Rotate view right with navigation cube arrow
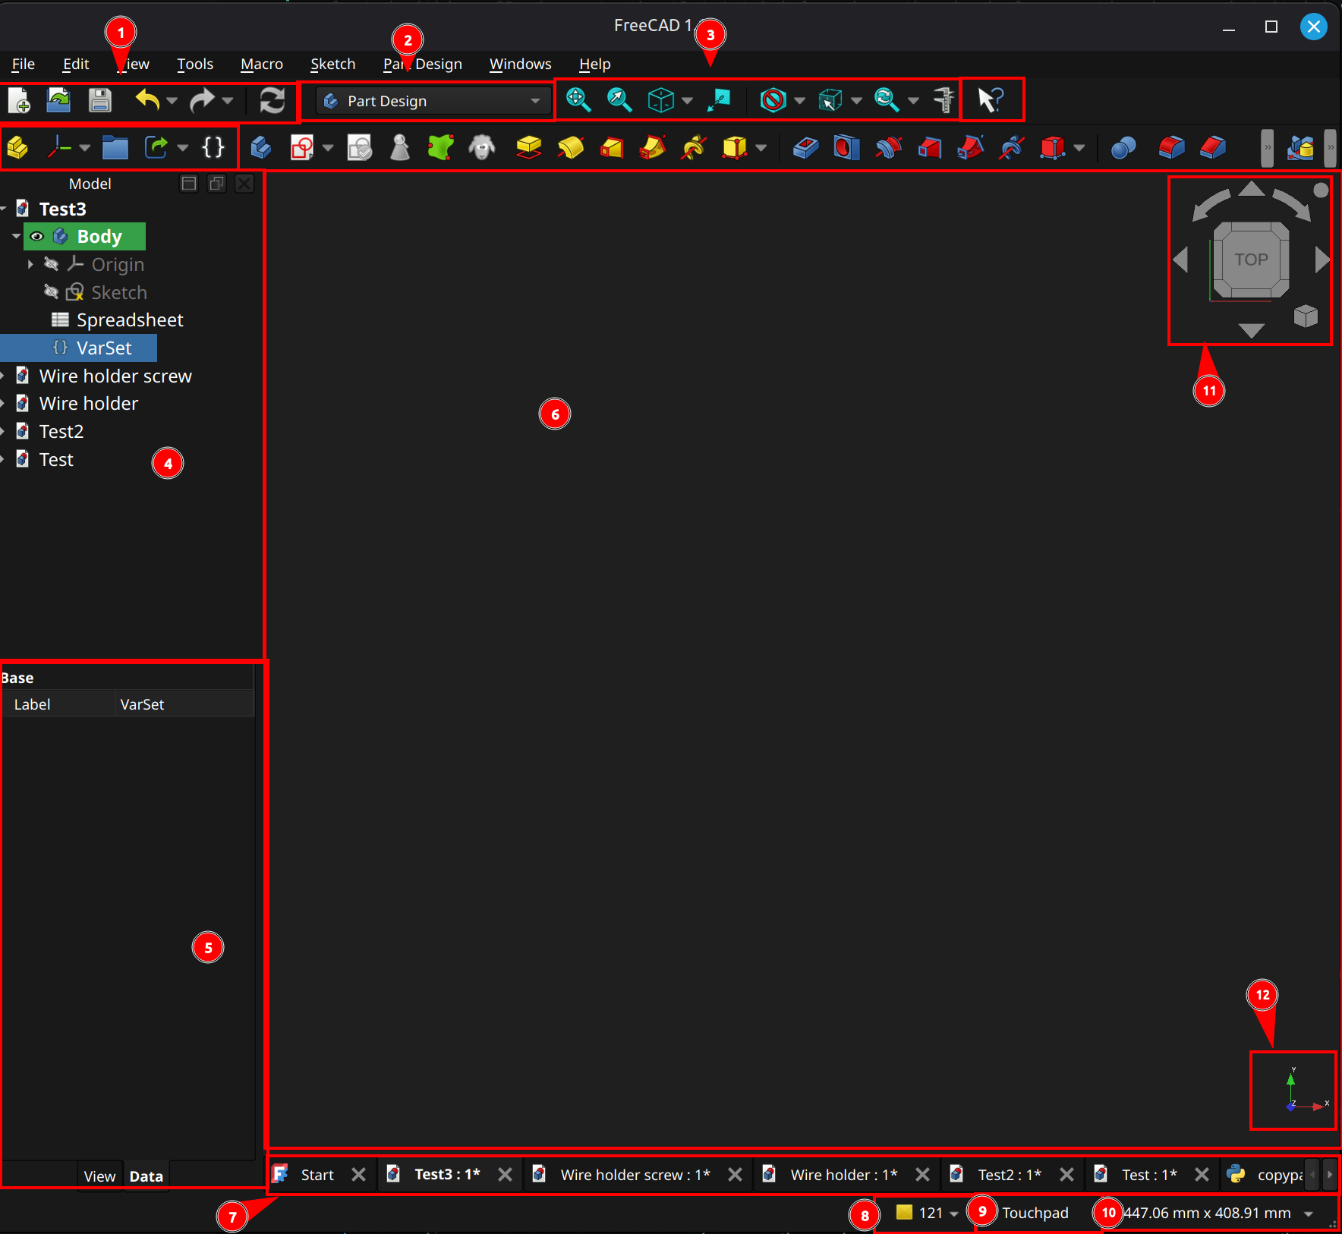Viewport: 1342px width, 1234px height. point(1322,260)
